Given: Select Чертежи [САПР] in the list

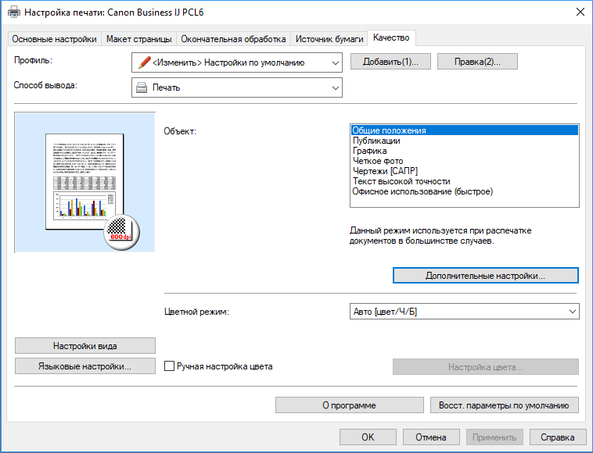Looking at the screenshot, I should [x=465, y=171].
